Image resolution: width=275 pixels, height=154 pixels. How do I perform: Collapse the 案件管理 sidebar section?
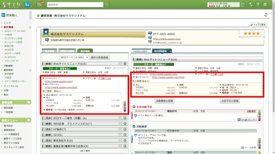pyautogui.click(x=30, y=27)
